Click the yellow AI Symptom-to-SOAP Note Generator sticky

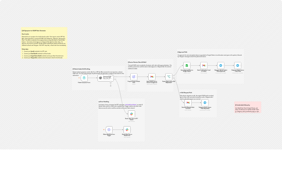pyautogui.click(x=44, y=43)
